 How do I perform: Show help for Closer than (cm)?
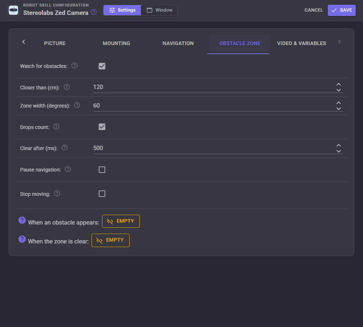(67, 87)
